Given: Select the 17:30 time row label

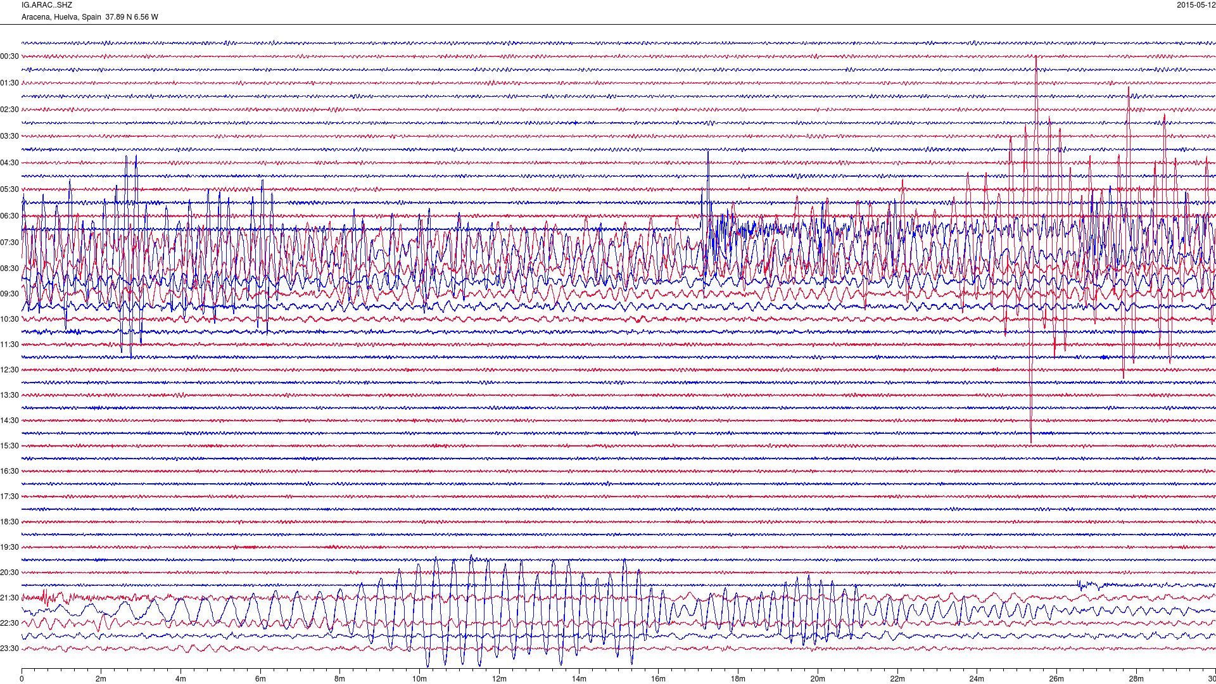Looking at the screenshot, I should 9,497.
